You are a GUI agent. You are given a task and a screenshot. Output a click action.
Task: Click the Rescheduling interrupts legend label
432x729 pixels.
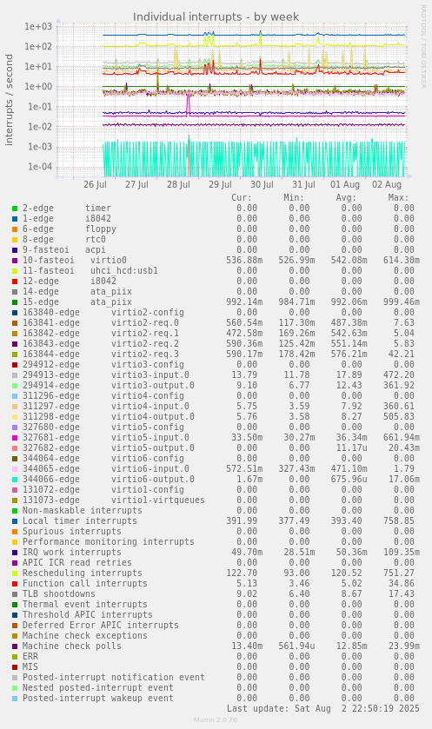pos(83,573)
